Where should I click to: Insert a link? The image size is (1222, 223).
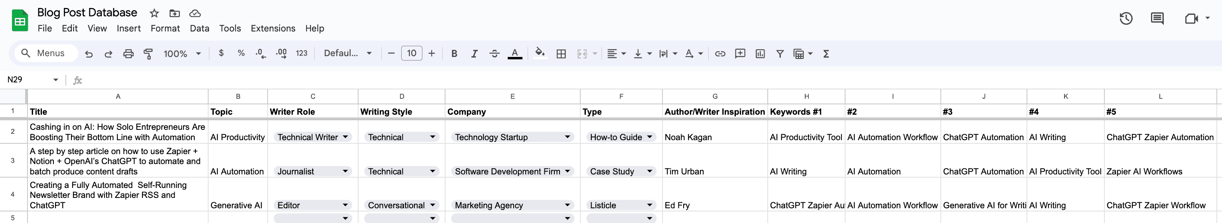(720, 53)
